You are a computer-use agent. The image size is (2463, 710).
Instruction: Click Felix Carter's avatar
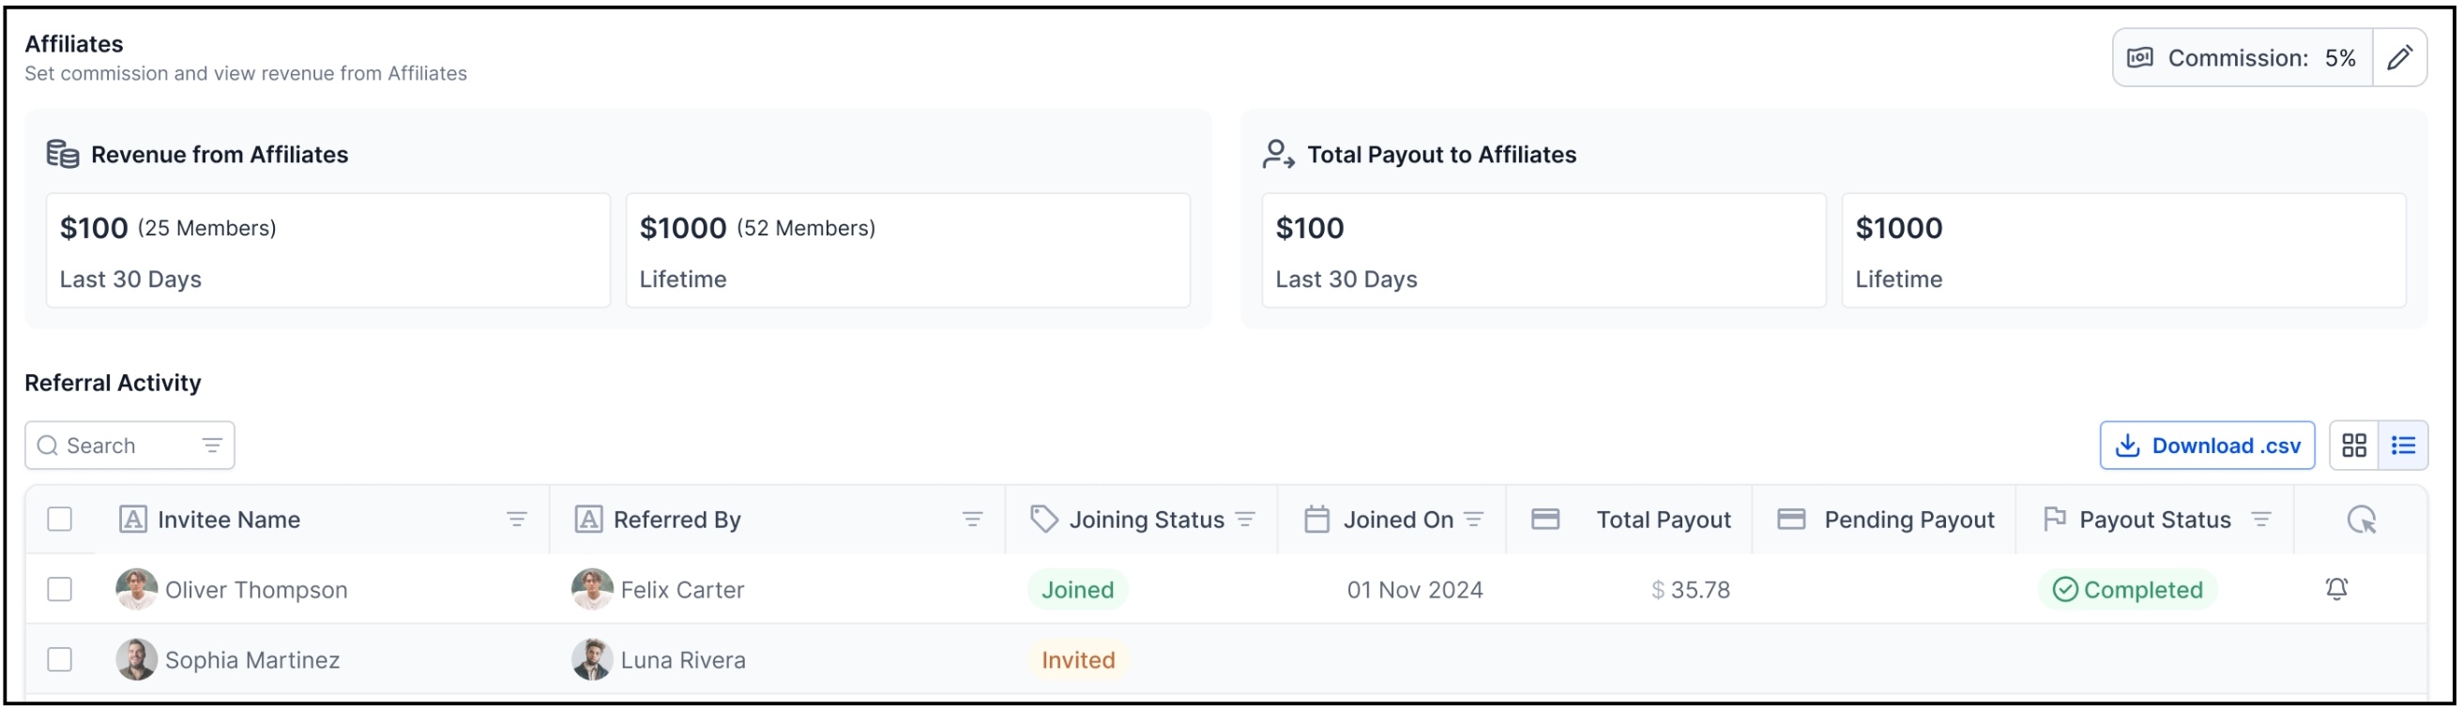tap(592, 590)
